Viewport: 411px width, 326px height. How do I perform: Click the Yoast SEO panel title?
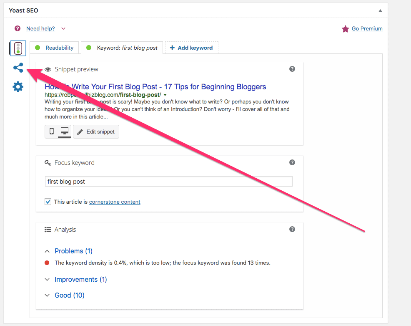(24, 10)
